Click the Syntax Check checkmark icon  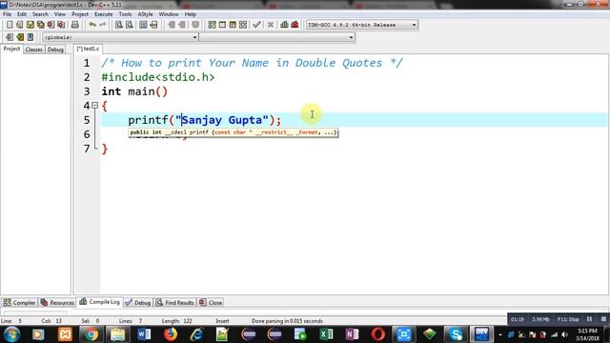point(256,25)
